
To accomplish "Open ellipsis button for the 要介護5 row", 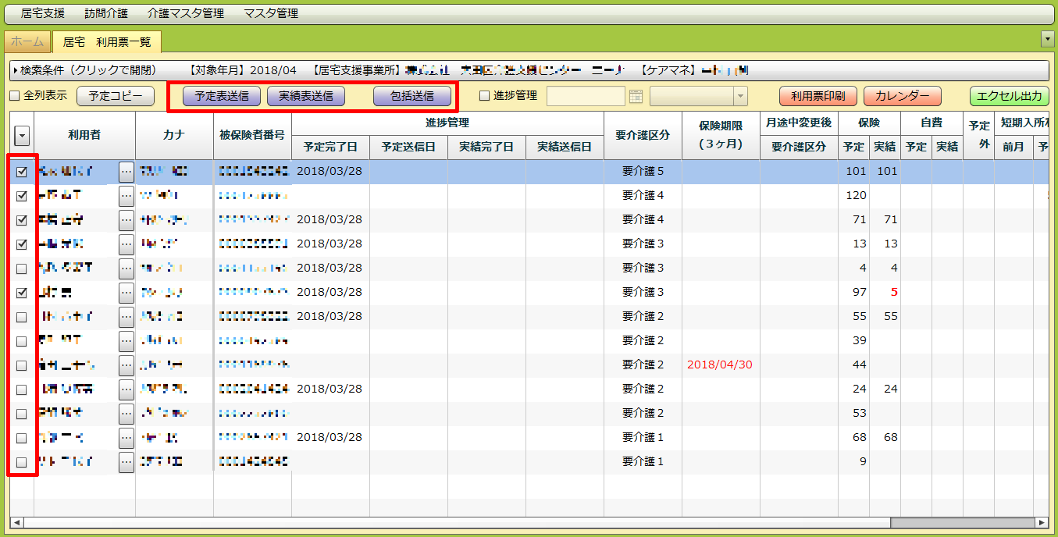I will [x=126, y=172].
